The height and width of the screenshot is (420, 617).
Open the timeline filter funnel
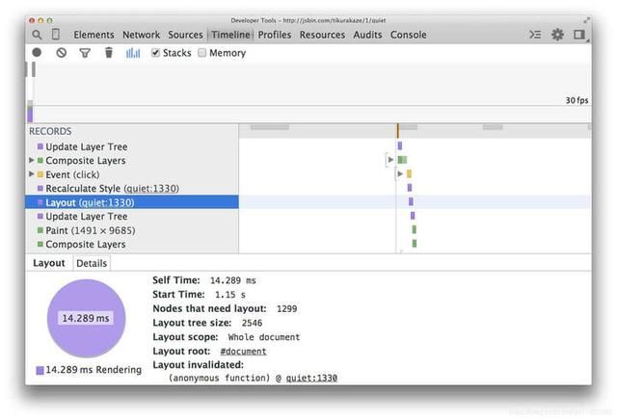point(85,53)
